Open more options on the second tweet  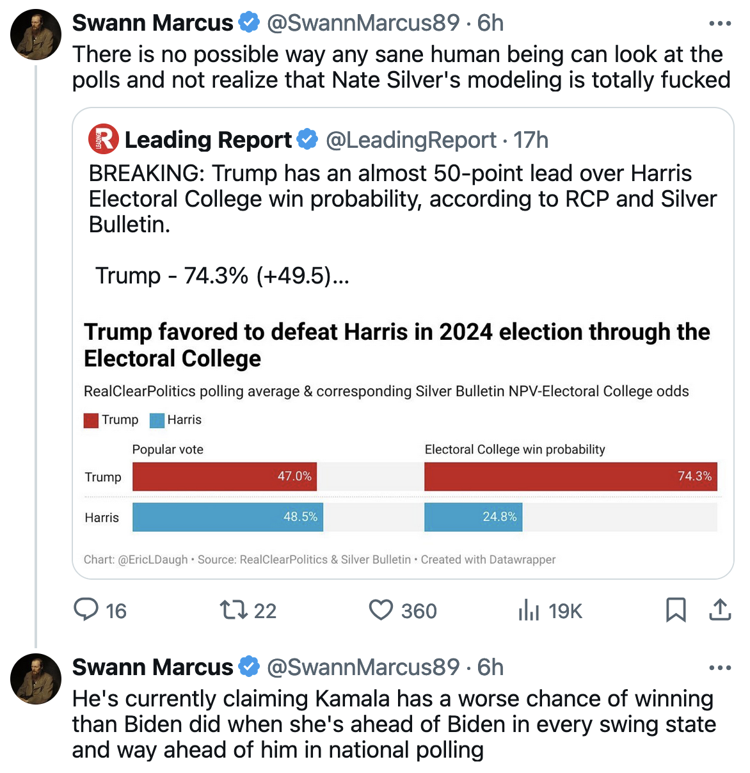click(720, 668)
